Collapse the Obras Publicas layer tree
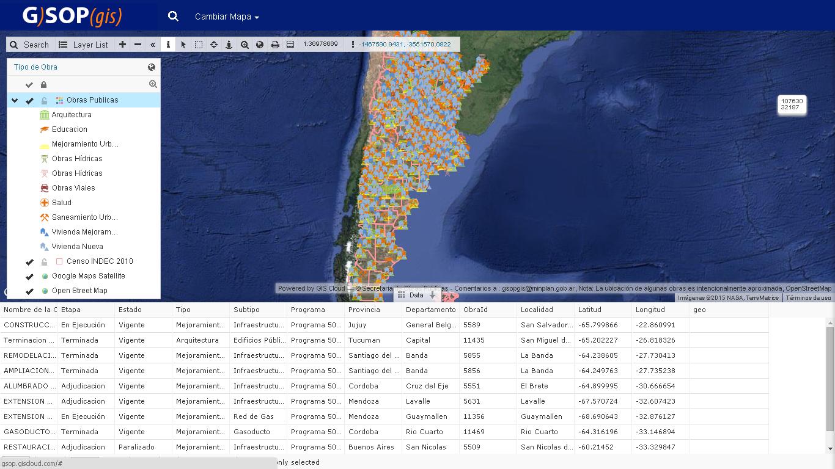835x469 pixels. click(14, 100)
